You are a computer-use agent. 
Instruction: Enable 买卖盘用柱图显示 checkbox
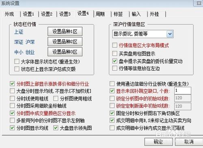pos(115,54)
